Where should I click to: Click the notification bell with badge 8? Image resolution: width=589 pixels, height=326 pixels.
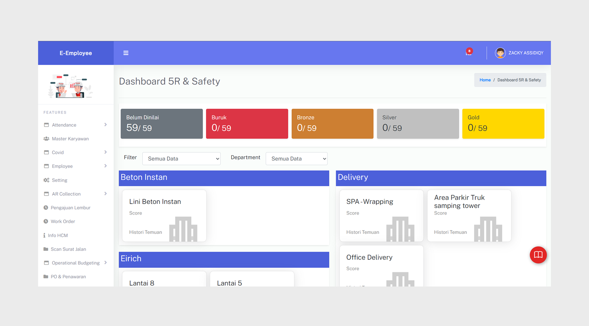tap(468, 53)
